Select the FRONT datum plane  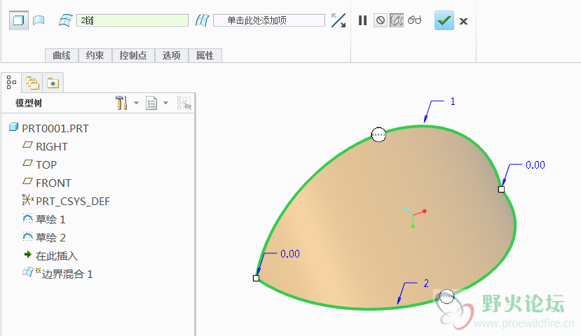[x=53, y=183]
